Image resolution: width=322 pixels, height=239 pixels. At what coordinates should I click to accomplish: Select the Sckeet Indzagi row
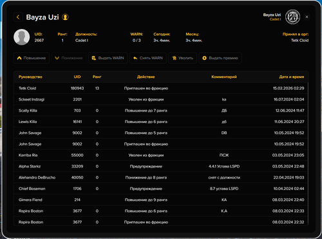161,99
